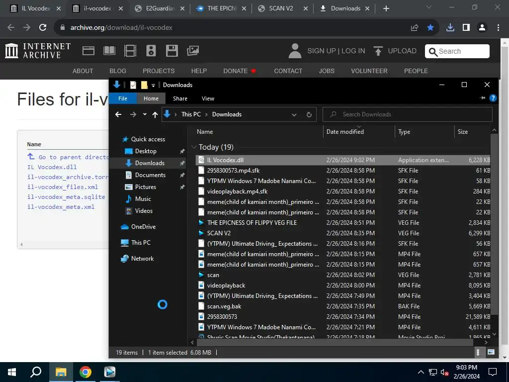Open Explorer Help question mark icon

click(493, 98)
